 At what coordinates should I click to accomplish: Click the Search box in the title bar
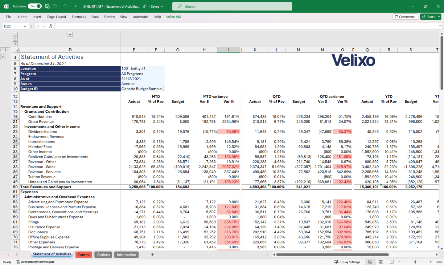tap(232, 6)
